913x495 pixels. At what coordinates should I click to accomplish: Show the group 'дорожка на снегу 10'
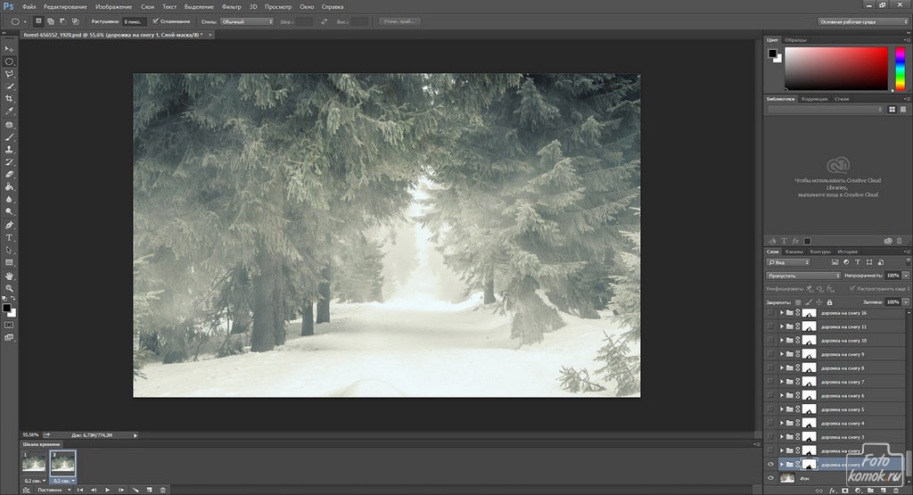(771, 340)
